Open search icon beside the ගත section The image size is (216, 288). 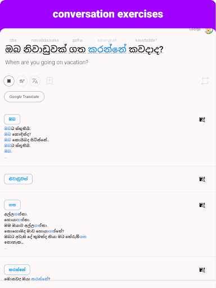[x=202, y=205]
